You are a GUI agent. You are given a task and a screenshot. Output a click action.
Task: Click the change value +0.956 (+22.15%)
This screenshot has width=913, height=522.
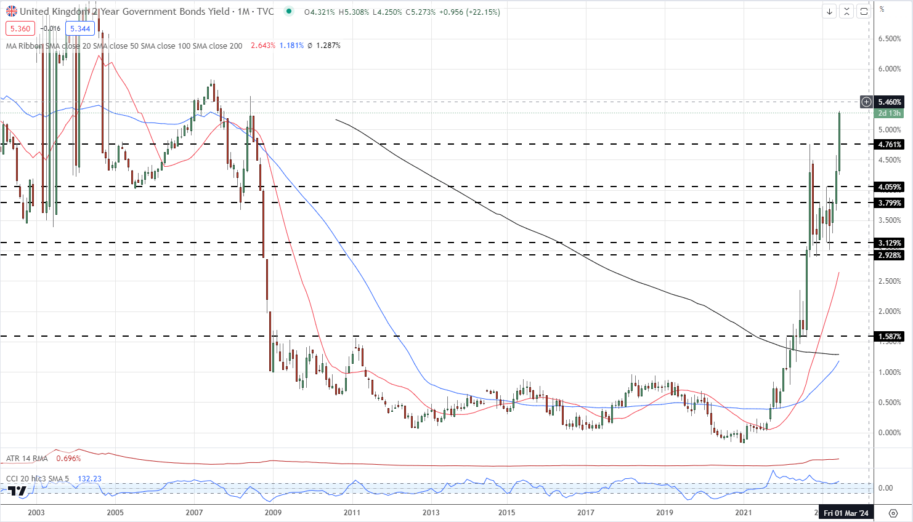(469, 12)
